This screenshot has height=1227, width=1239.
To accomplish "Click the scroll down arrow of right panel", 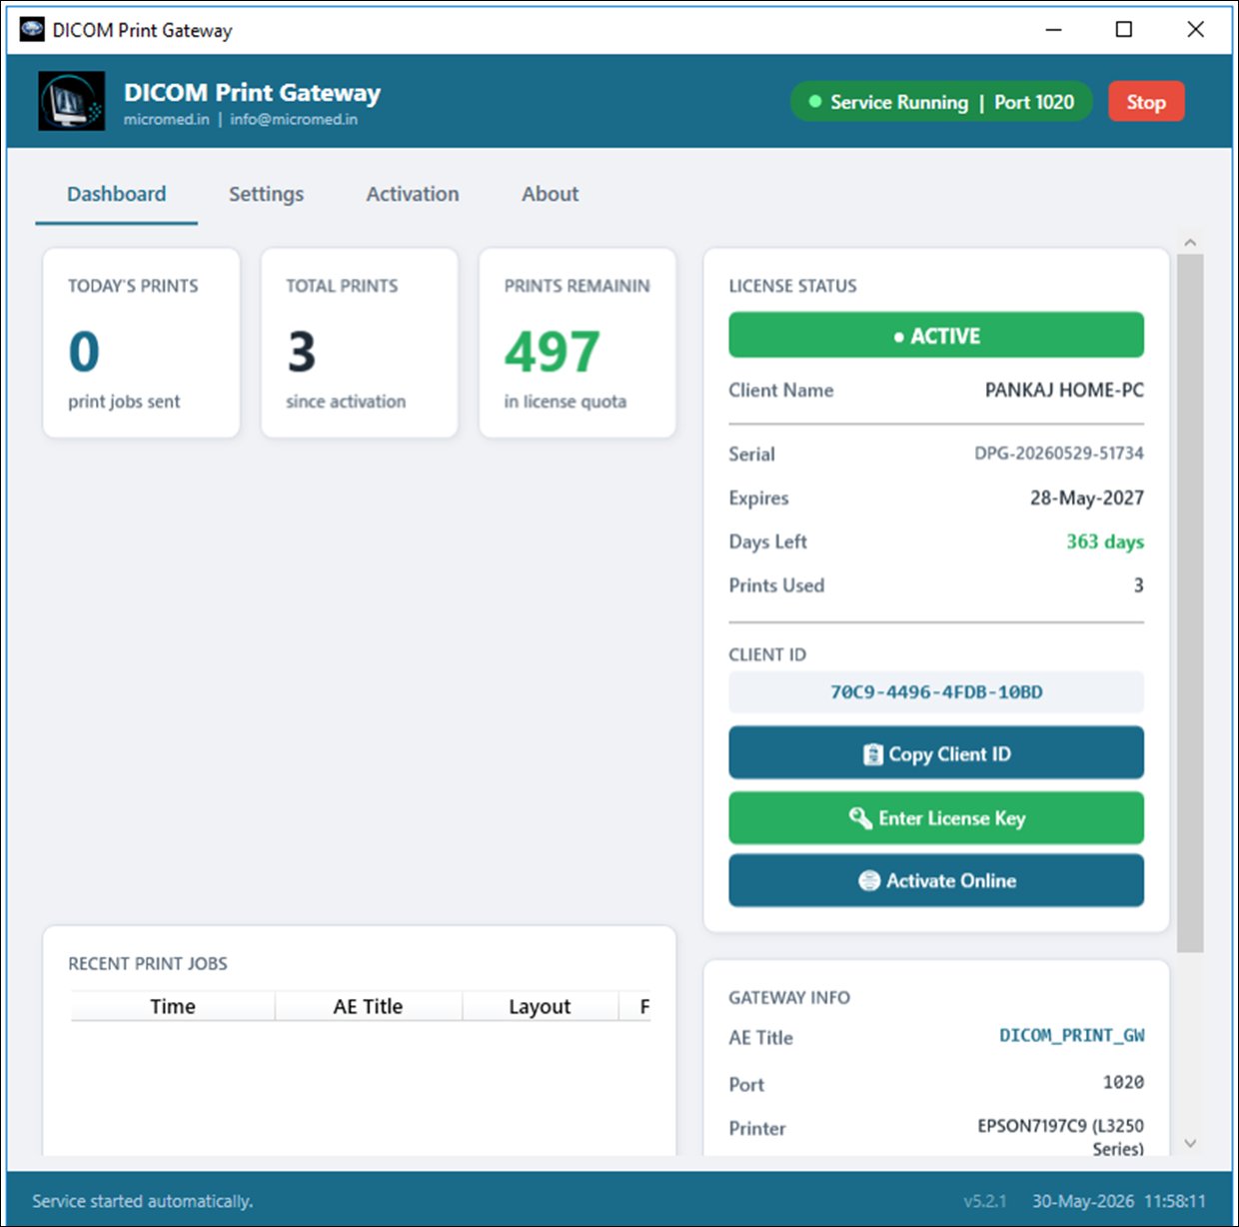I will pos(1190,1143).
